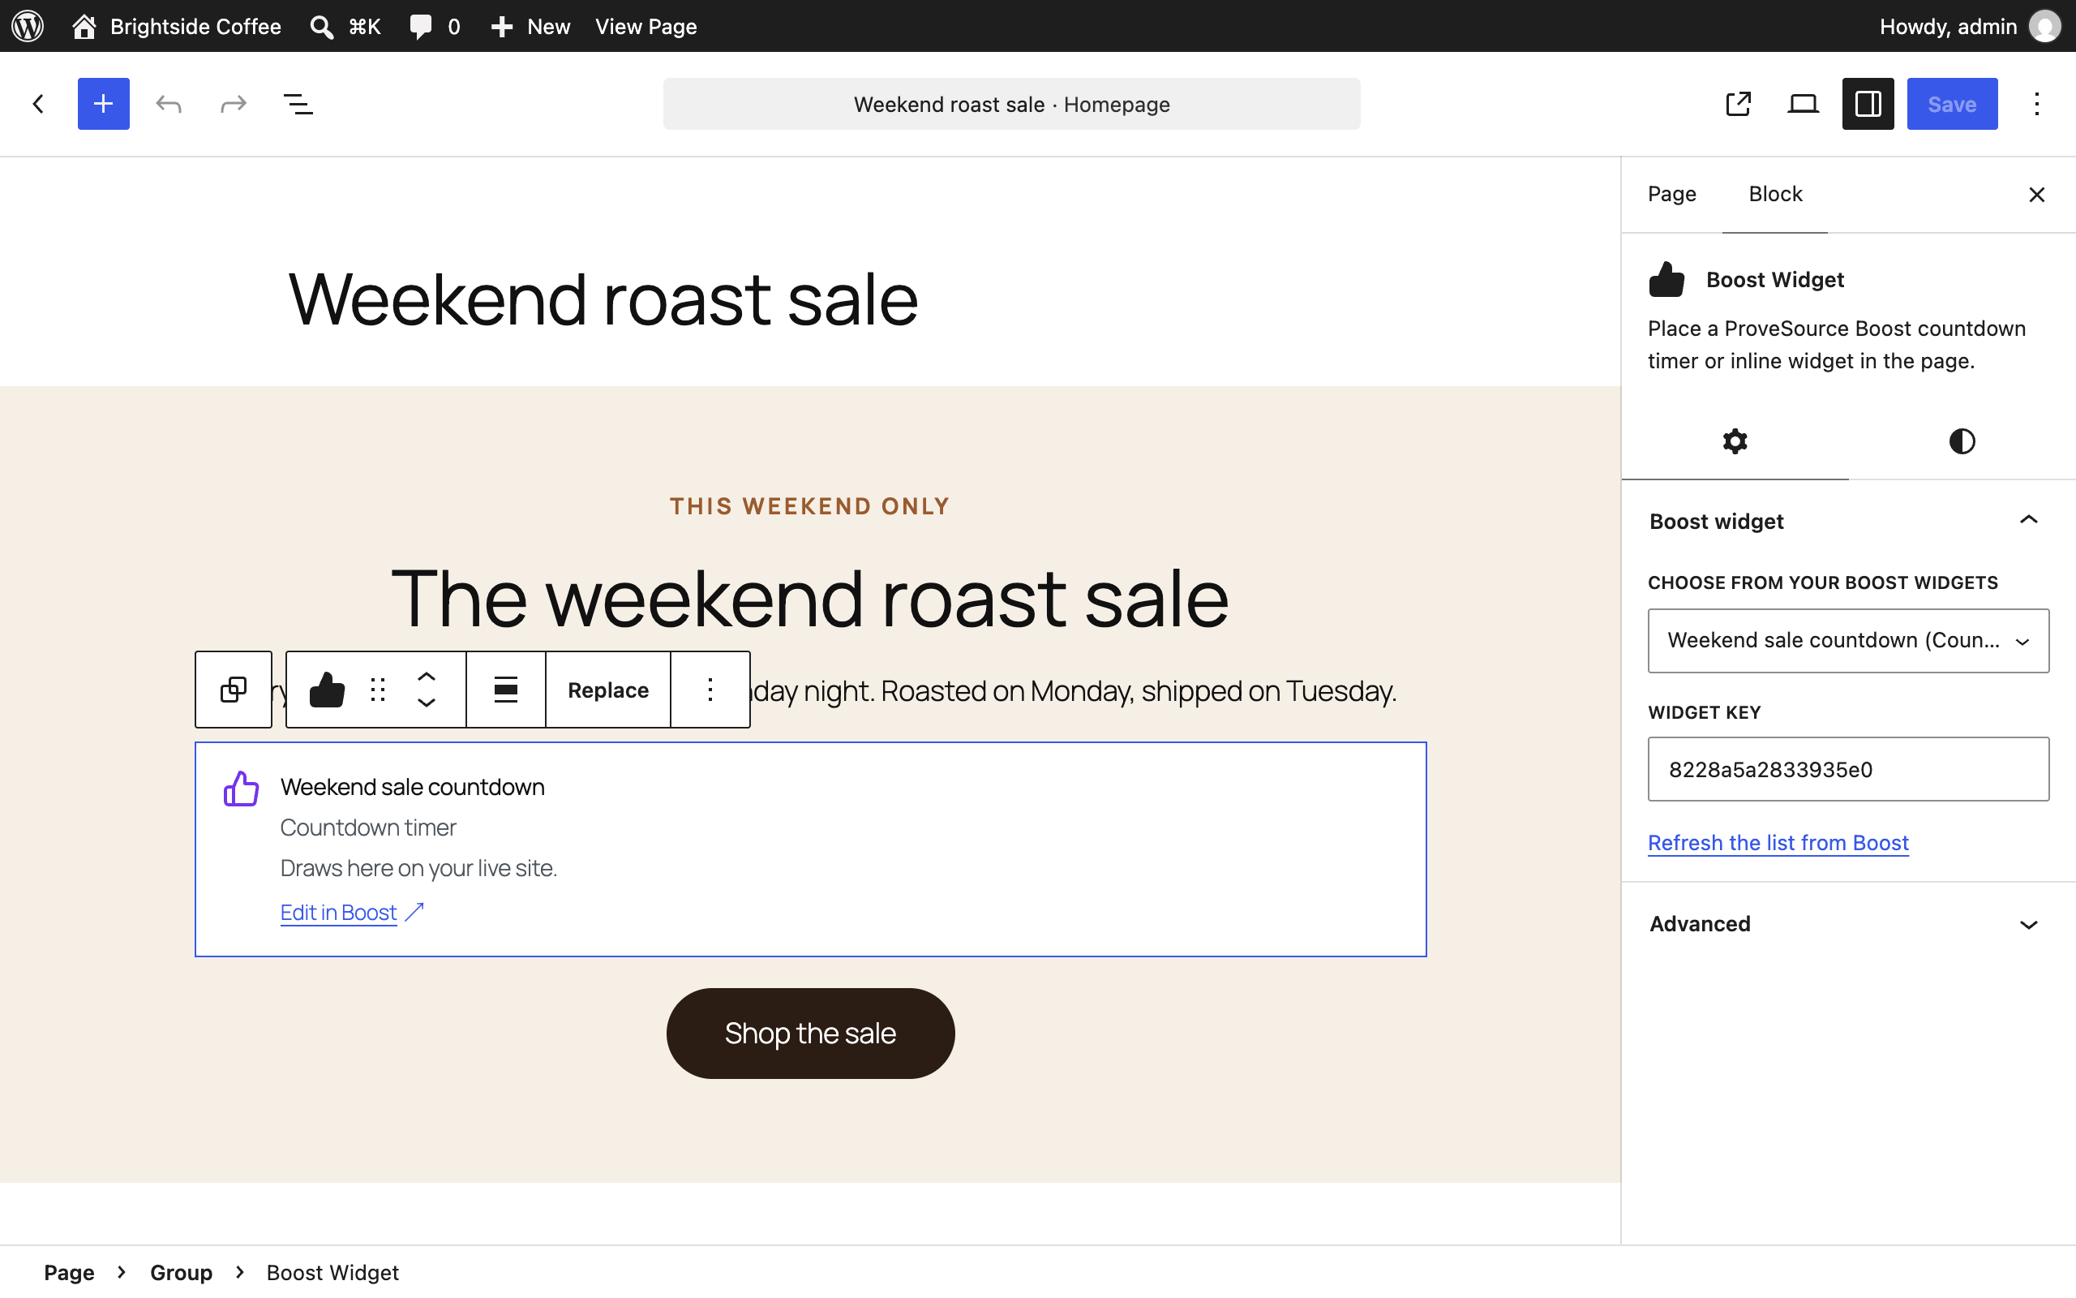Select the Settings gear tab

tap(1735, 441)
